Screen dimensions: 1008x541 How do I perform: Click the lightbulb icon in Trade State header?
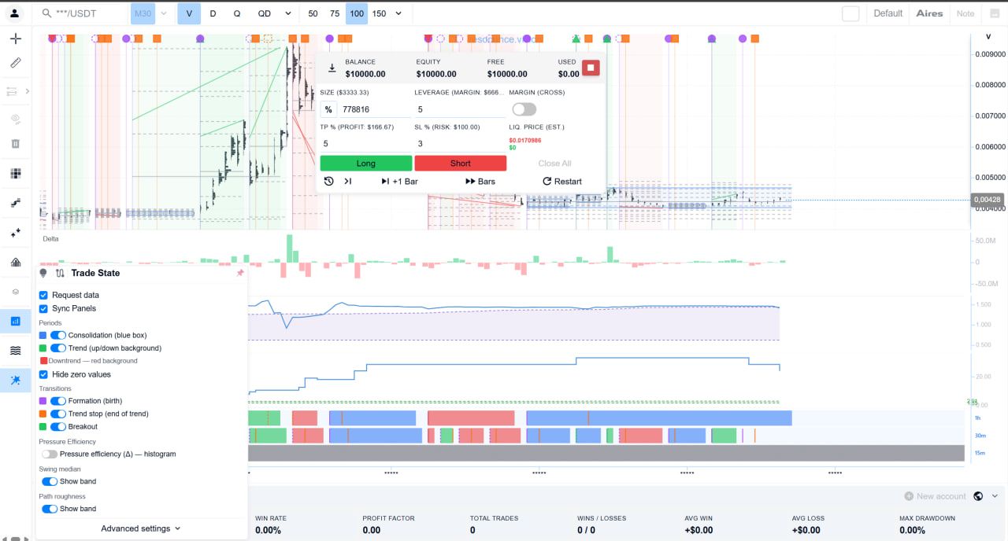[43, 273]
